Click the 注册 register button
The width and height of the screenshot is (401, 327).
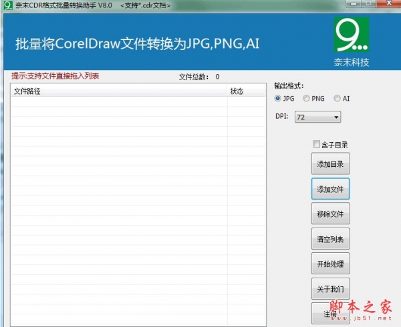coord(330,314)
